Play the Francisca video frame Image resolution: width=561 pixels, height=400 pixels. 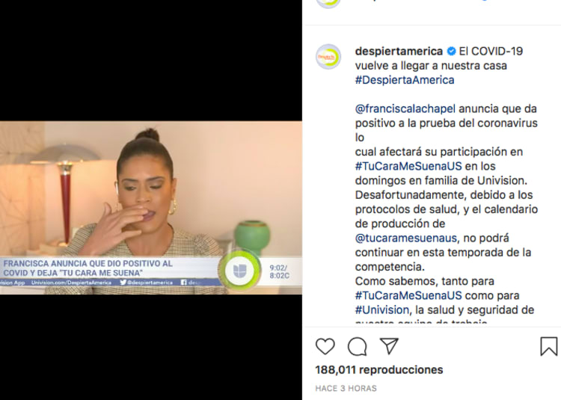click(x=150, y=208)
